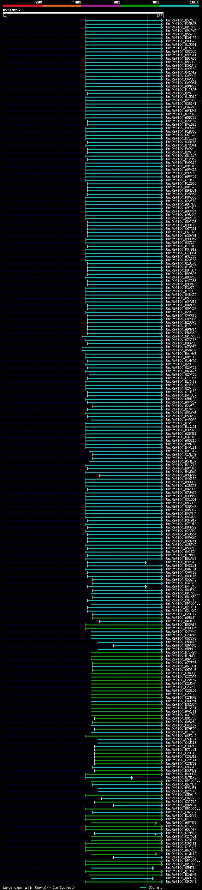Click the green bar for UniRef100_C9XR42
Viewport: 202px width, 890px height.
[x=124, y=882]
